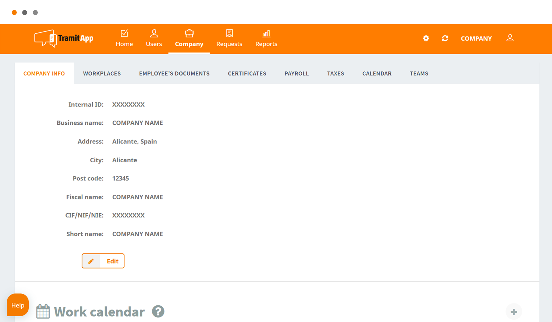Click Business name value COMPANY NAME

point(138,123)
